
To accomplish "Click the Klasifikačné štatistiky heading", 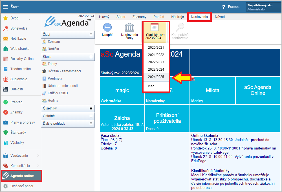I will click(x=210, y=171).
